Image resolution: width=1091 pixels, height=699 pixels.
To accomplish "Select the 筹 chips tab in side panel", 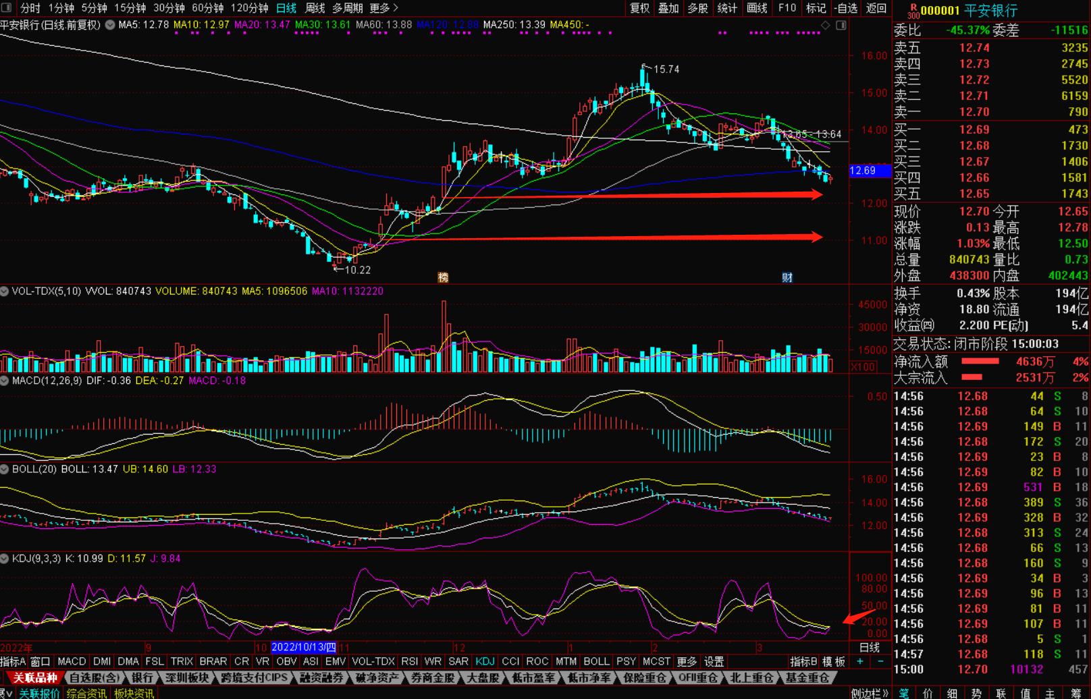I will tap(1076, 693).
